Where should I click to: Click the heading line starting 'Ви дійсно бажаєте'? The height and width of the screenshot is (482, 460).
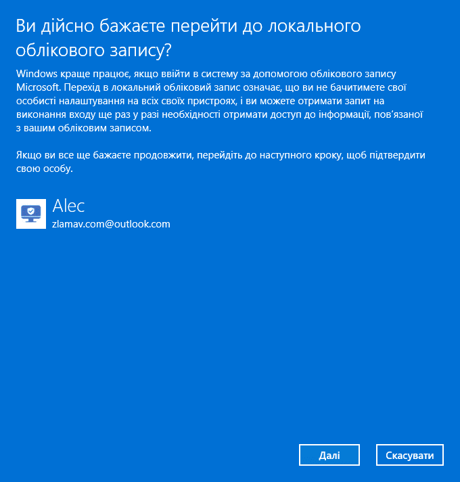188,26
